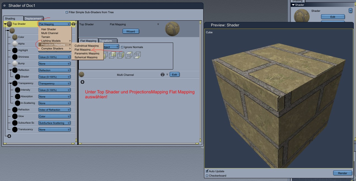This screenshot has height=181, width=356.
Task: Select the Color channel sphere icon
Action: (x=15, y=37)
